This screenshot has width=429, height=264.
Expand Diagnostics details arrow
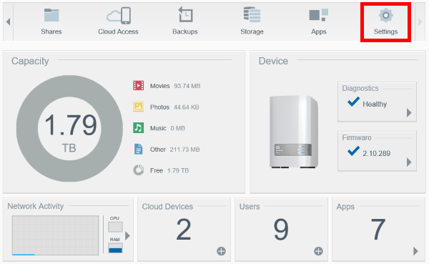(x=409, y=113)
